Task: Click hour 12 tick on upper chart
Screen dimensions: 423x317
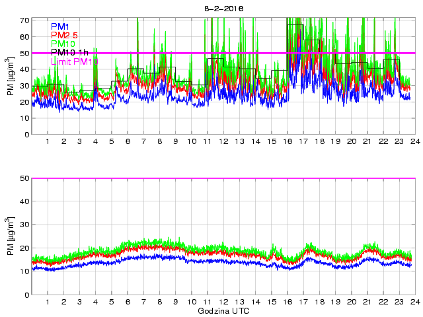Action: [223, 142]
